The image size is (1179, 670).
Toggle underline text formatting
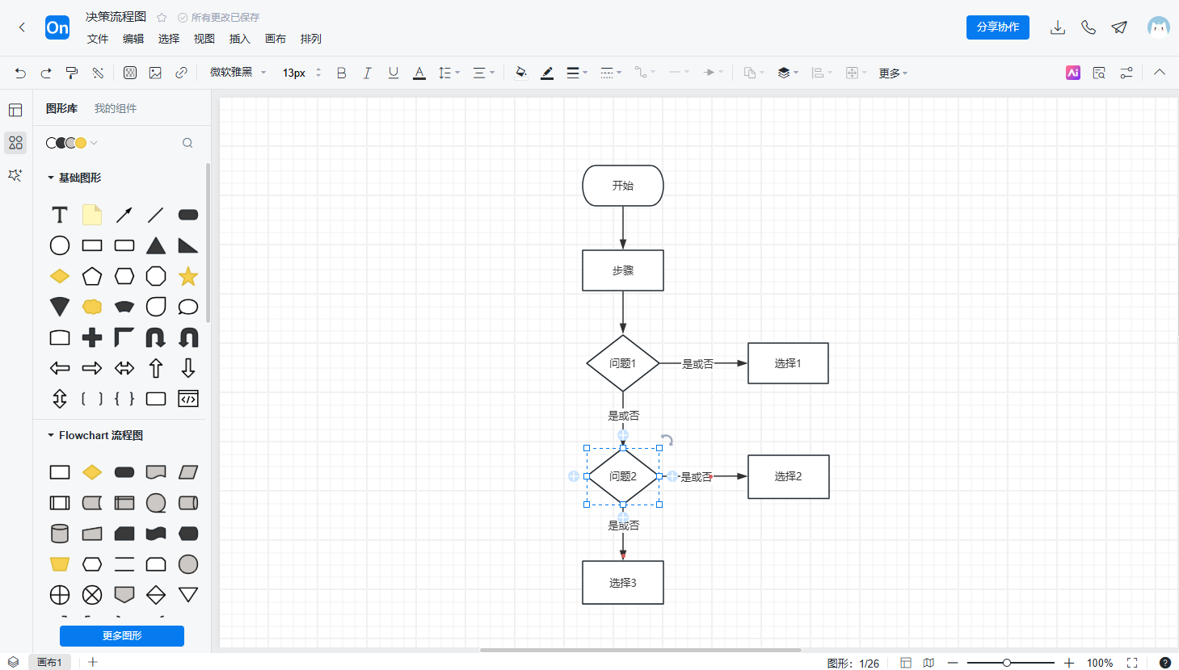point(394,73)
